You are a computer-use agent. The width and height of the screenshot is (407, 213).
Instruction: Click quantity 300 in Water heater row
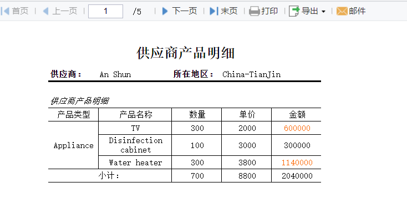coord(197,163)
